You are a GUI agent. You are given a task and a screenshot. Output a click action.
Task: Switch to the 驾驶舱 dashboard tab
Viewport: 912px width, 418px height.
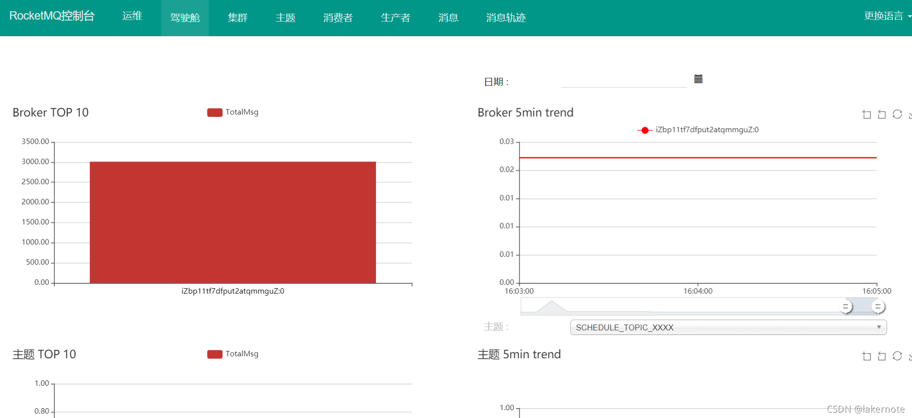tap(185, 18)
